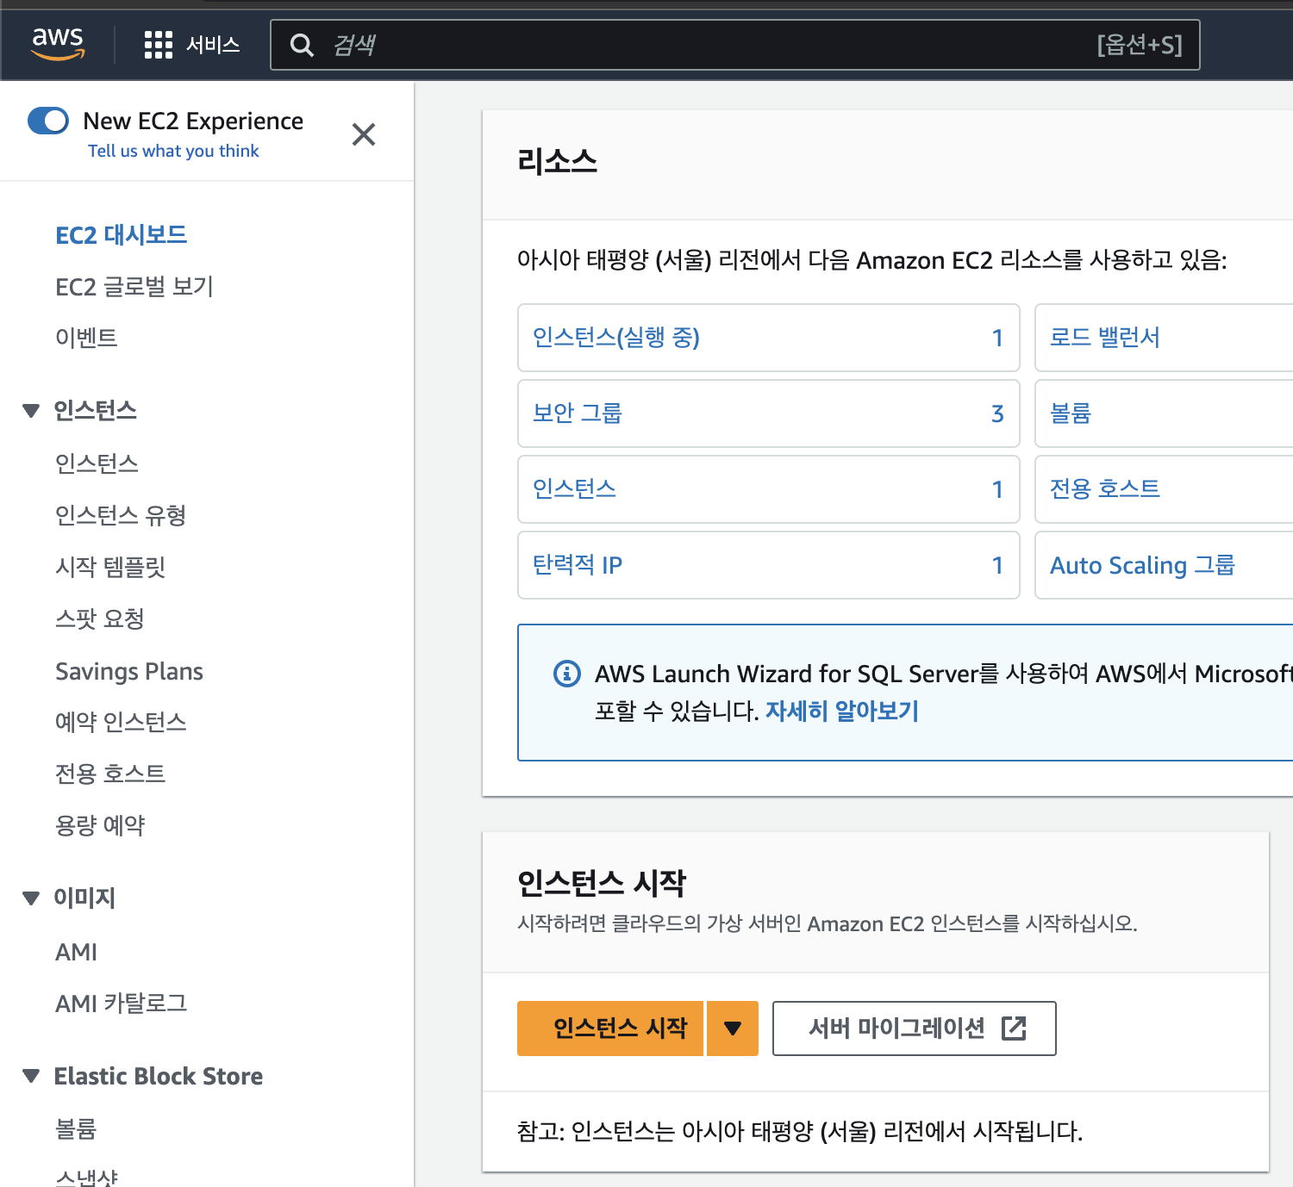Open 보안 그룹 resource link
The width and height of the screenshot is (1293, 1187).
click(x=578, y=413)
